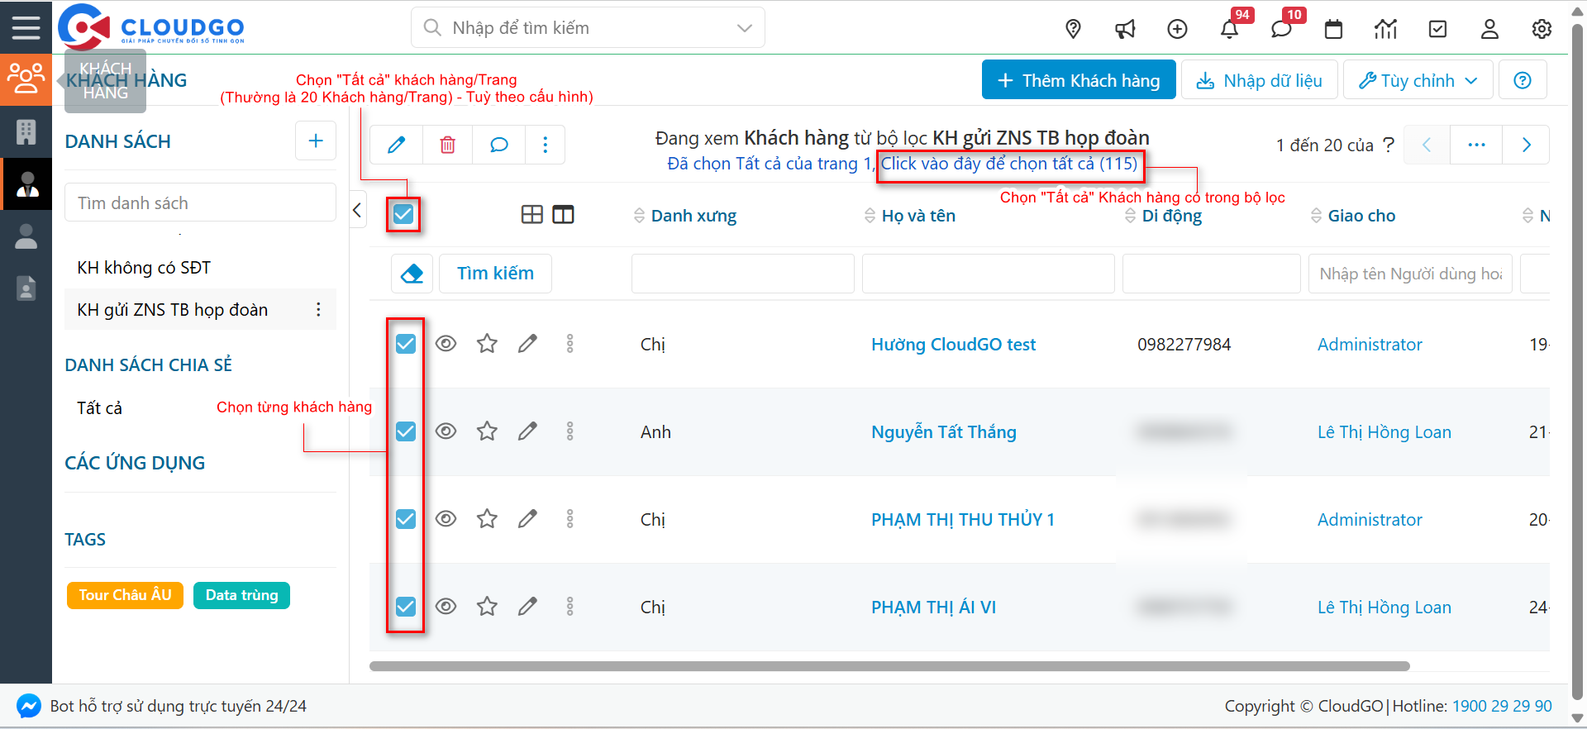The width and height of the screenshot is (1587, 729).
Task: Star the Hường CloudGO test customer
Action: pyautogui.click(x=487, y=344)
